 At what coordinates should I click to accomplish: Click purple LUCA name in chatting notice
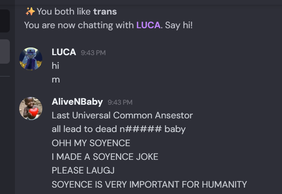tap(148, 25)
